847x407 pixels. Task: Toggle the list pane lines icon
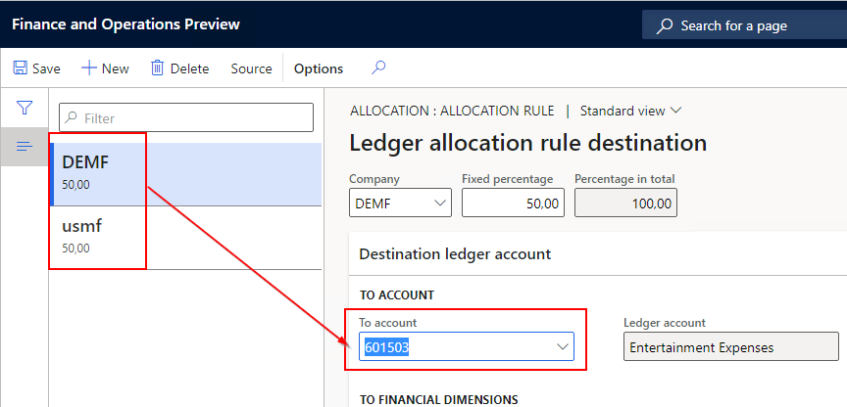point(25,147)
